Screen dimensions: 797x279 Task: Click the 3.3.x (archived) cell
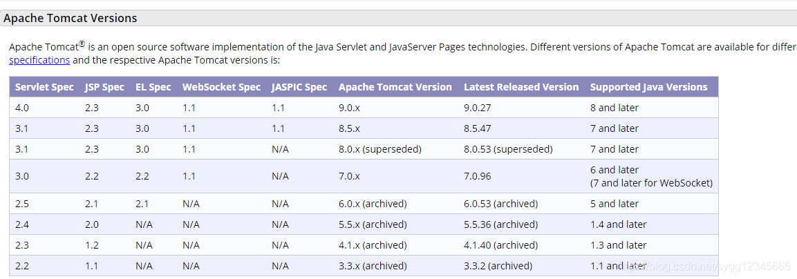[373, 266]
